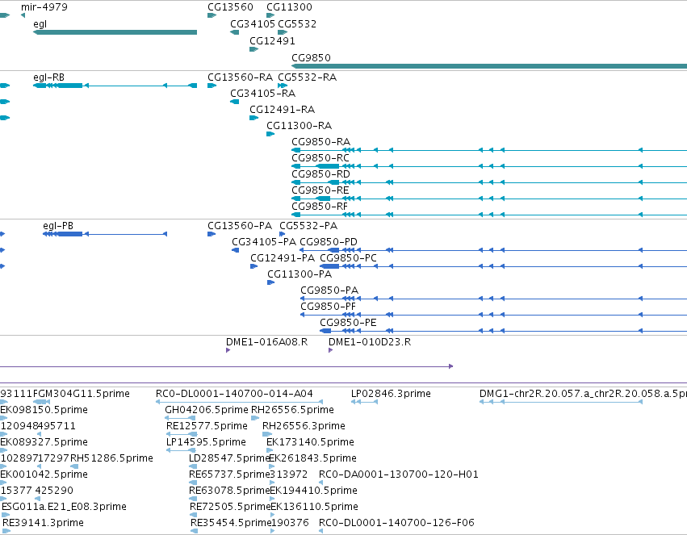Select the CG9850-RD transcript label

point(320,174)
